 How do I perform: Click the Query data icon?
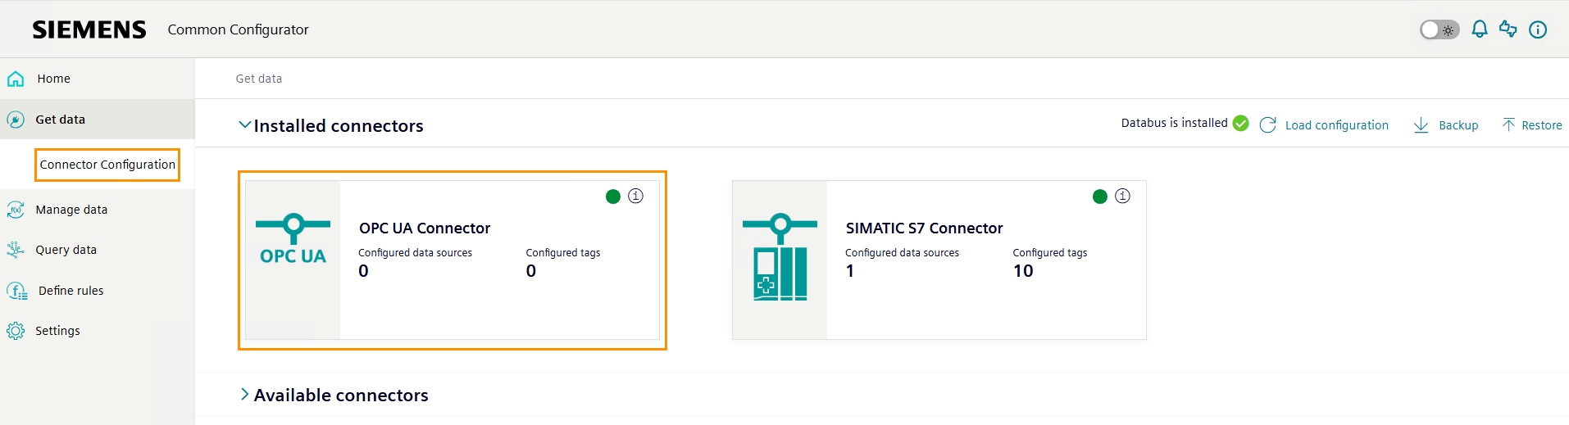pyautogui.click(x=16, y=250)
